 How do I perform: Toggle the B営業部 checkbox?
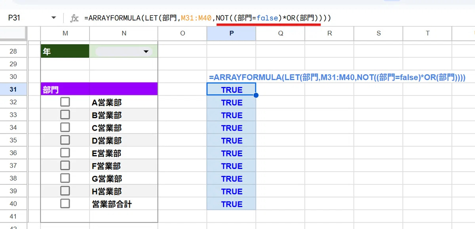(x=65, y=115)
